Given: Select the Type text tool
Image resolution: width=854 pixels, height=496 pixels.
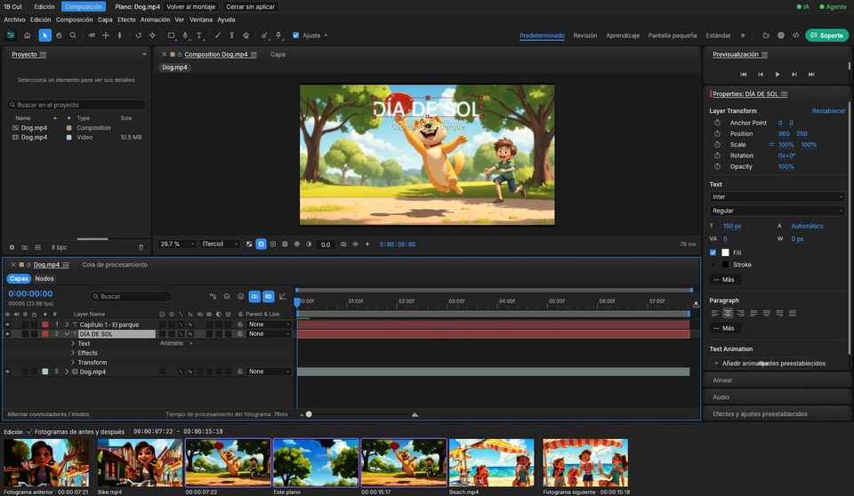Looking at the screenshot, I should (x=199, y=36).
